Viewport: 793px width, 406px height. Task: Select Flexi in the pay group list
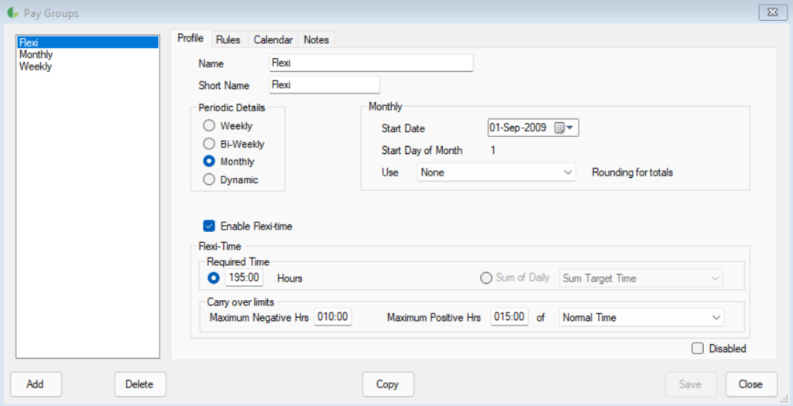tap(88, 43)
